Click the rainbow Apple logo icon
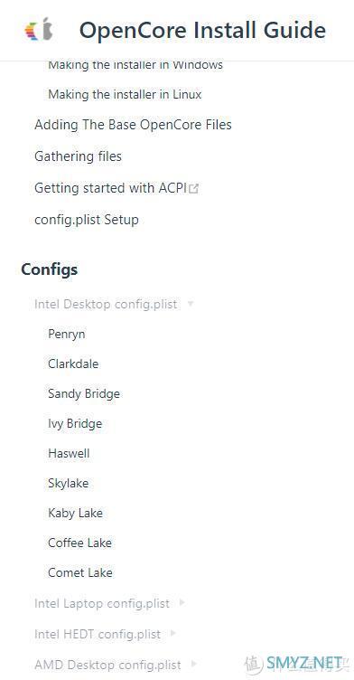 point(40,29)
